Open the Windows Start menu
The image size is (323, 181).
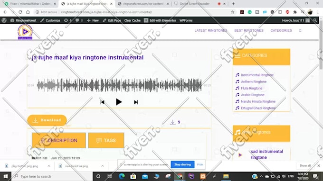(x=6, y=176)
